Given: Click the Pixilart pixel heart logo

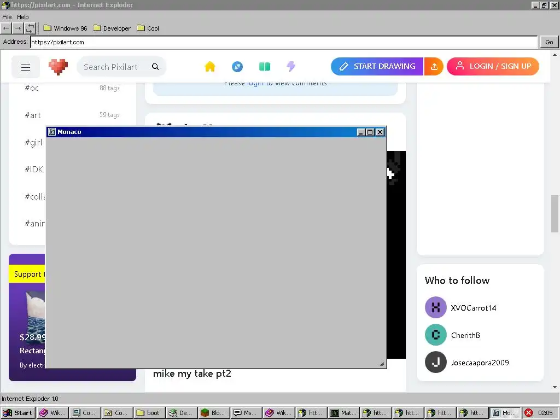Looking at the screenshot, I should coord(58,67).
